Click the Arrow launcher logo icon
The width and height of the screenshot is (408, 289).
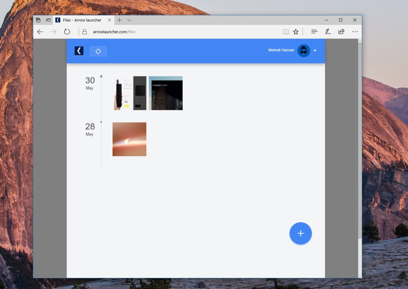[79, 51]
